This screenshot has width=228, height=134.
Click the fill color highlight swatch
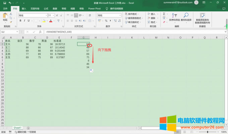click(44, 20)
